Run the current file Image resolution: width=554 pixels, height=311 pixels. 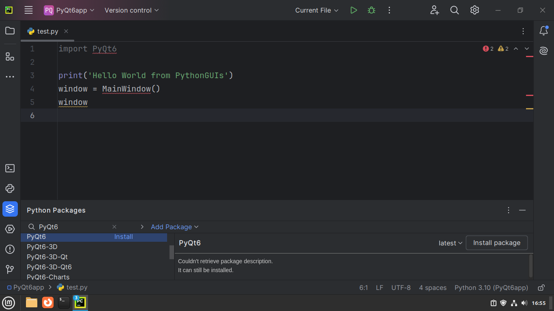(354, 10)
